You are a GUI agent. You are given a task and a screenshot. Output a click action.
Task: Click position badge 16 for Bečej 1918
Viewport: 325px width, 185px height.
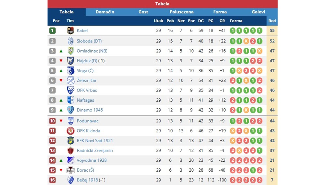click(52, 180)
